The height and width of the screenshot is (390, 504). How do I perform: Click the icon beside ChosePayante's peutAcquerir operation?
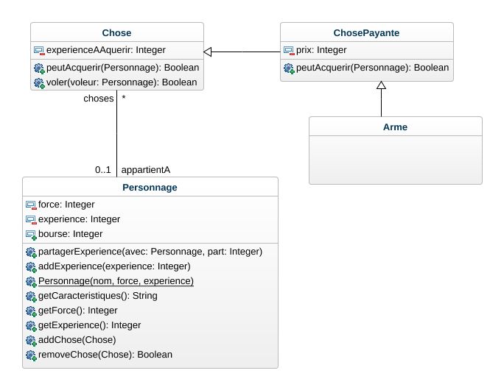pyautogui.click(x=289, y=68)
